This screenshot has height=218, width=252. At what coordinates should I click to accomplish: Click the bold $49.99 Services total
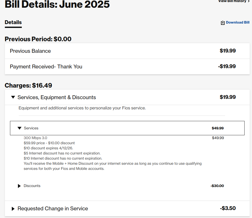[218, 128]
